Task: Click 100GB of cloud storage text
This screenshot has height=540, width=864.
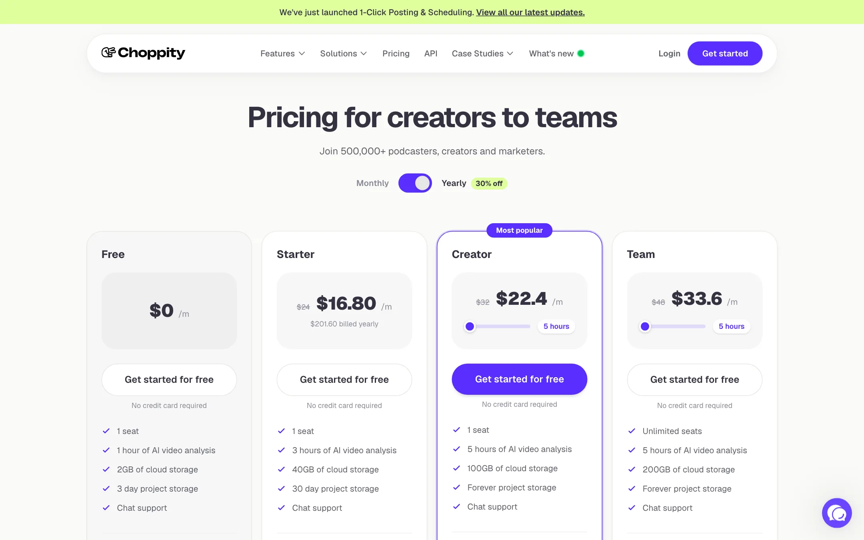Action: (x=512, y=468)
